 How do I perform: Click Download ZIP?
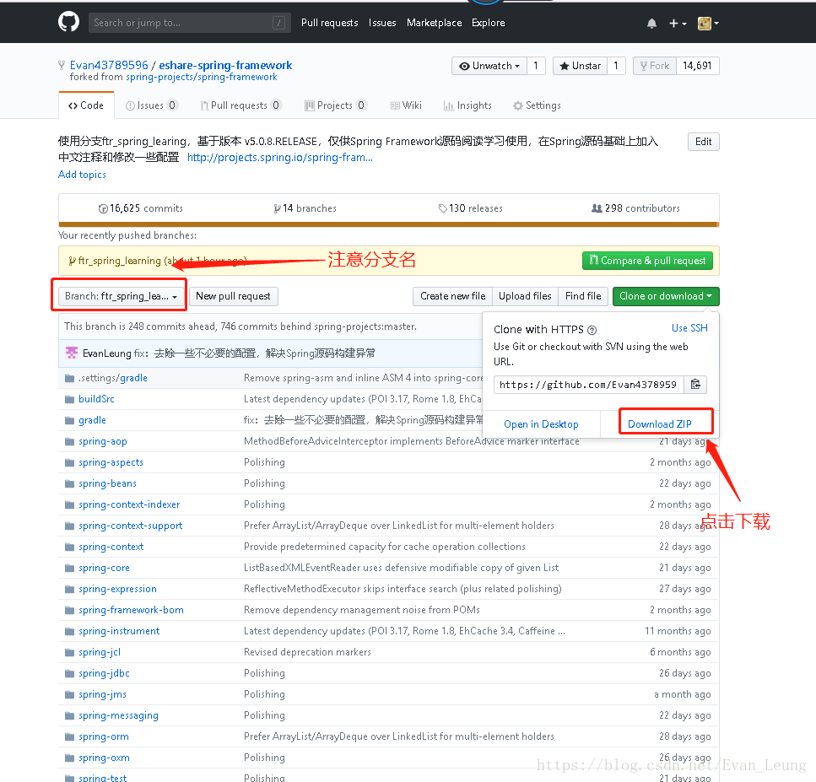[x=659, y=424]
